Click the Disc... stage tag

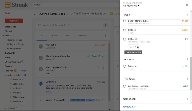(90, 100)
